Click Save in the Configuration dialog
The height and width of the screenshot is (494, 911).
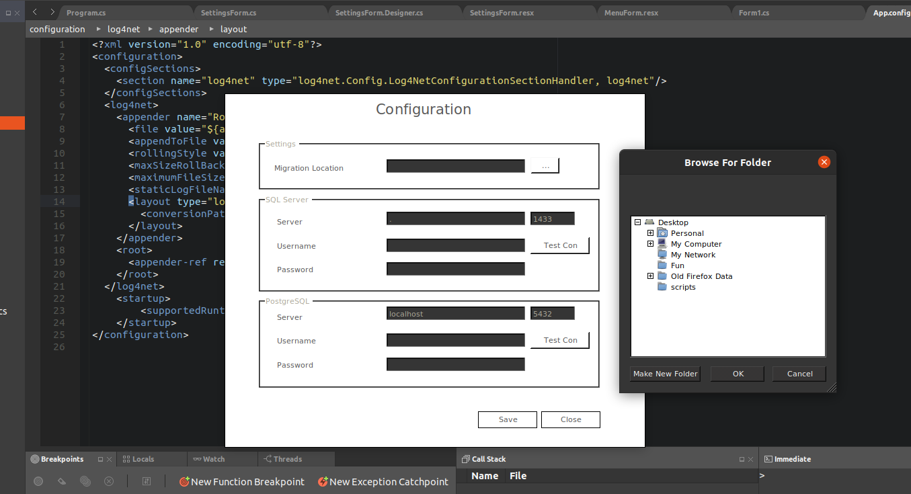tap(508, 419)
